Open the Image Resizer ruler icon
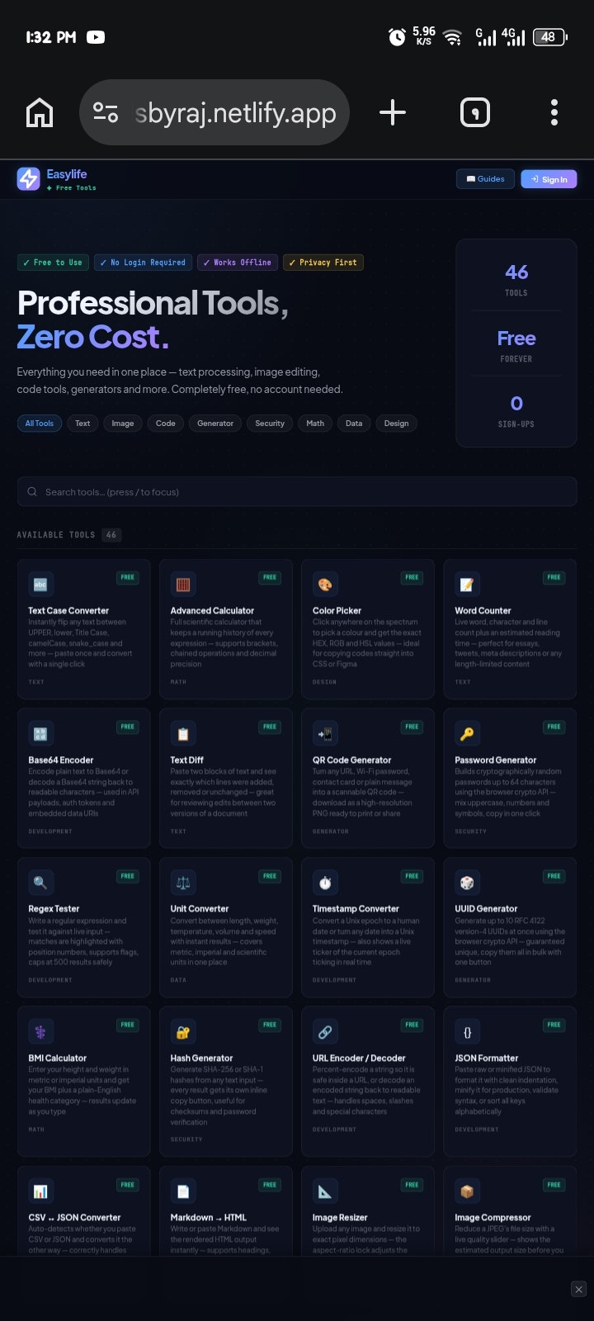The image size is (594, 1321). [x=325, y=1191]
